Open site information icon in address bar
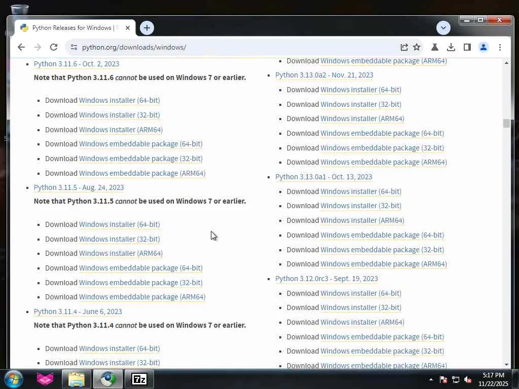The width and height of the screenshot is (519, 389). point(74,47)
